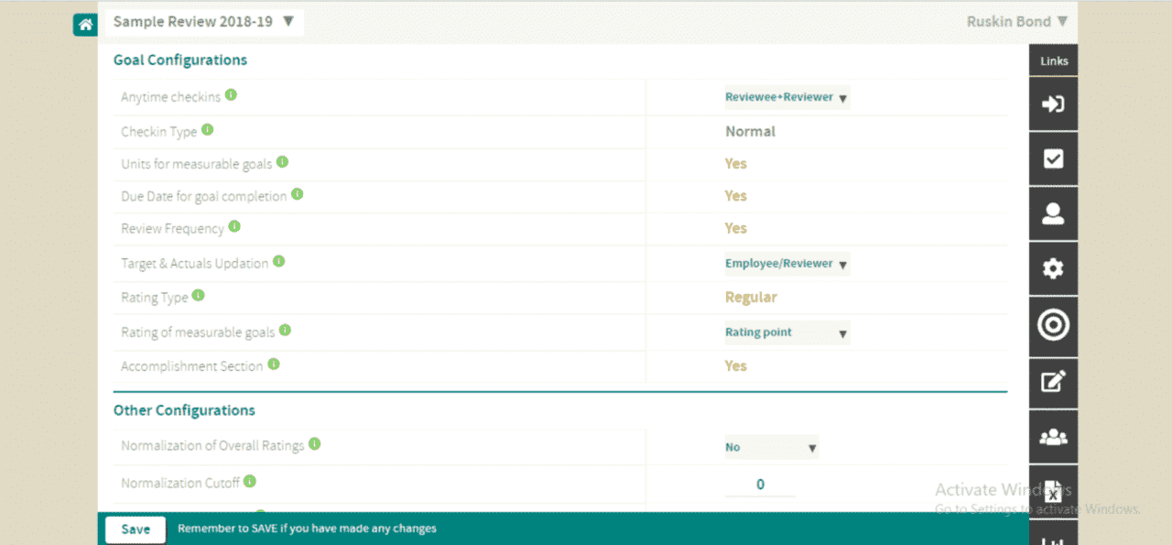Toggle Accomplishment Section Yes value

735,365
